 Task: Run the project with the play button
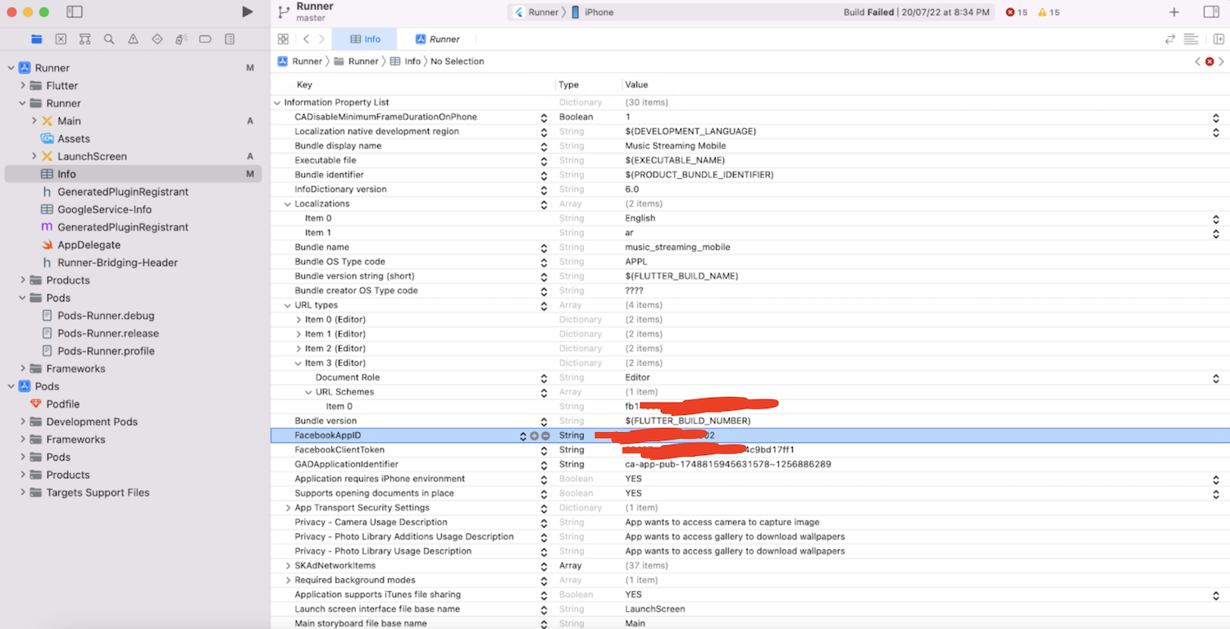(248, 11)
